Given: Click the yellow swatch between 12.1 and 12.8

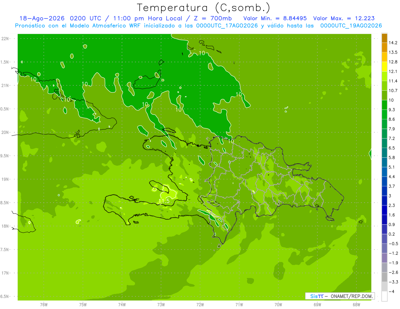Looking at the screenshot, I should 384,67.
